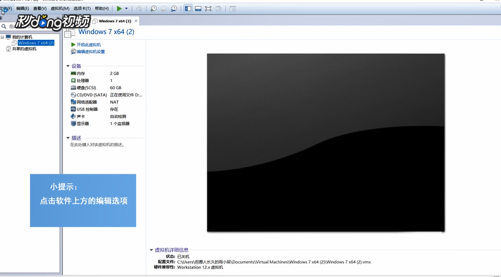Click the revert to snapshot toolbar icon
The image size is (501, 277).
pos(164,9)
